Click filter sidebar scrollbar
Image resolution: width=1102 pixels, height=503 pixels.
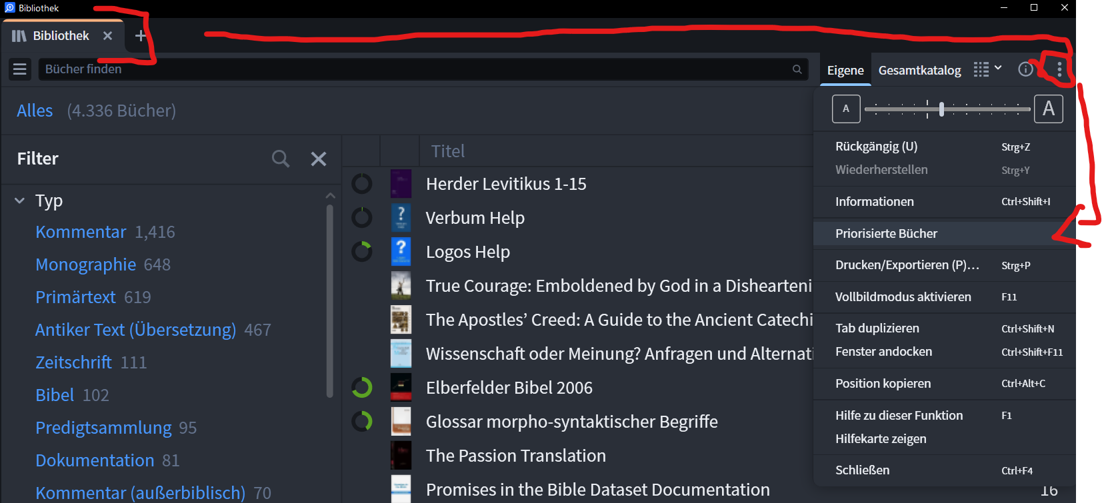tap(329, 300)
